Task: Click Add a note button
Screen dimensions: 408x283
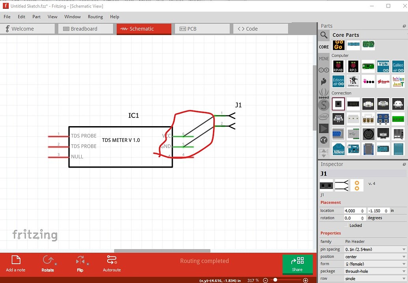Action: point(16,263)
